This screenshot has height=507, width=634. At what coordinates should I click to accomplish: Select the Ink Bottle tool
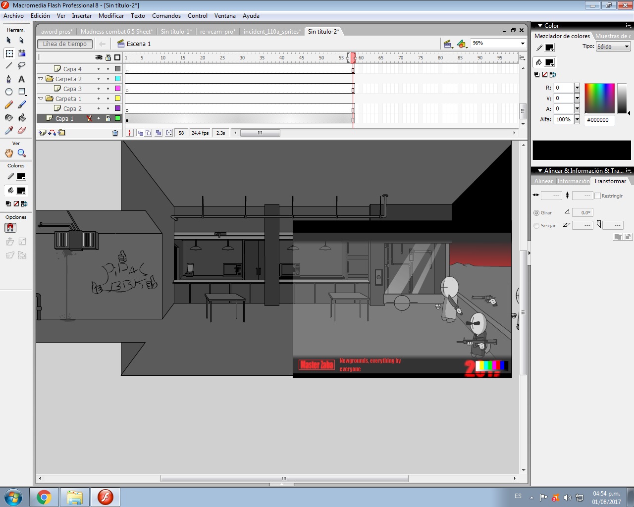9,117
